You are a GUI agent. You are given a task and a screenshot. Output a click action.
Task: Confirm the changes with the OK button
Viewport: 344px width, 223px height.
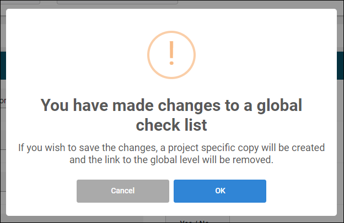coord(220,191)
